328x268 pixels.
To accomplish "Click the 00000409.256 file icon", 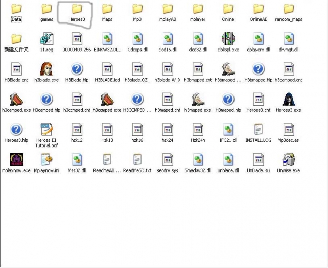I will 77,39.
